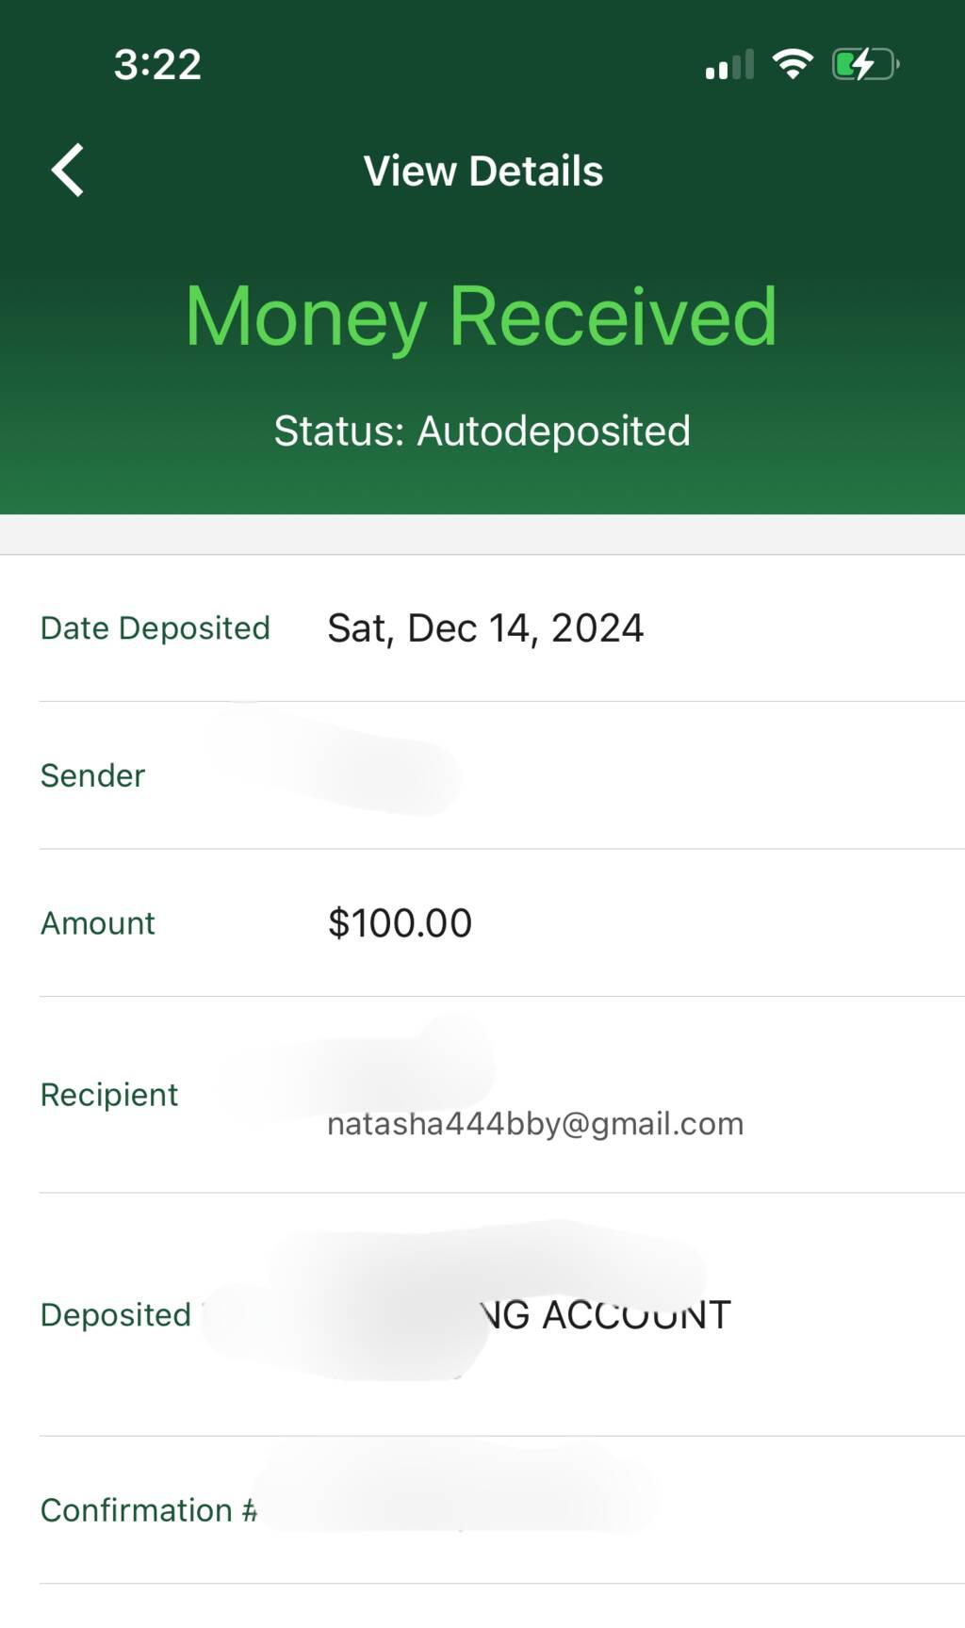Select the Date Deposited label
This screenshot has width=965, height=1628.
[x=155, y=628]
